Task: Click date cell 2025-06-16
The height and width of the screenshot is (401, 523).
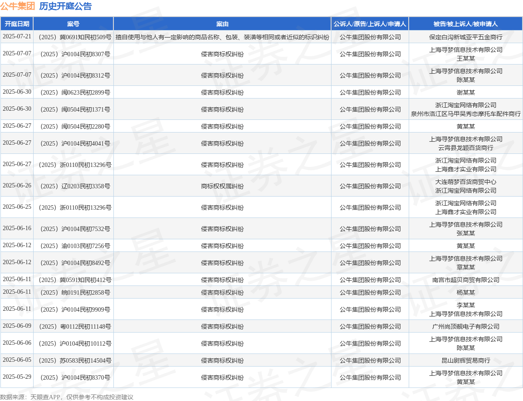Action: pos(17,228)
